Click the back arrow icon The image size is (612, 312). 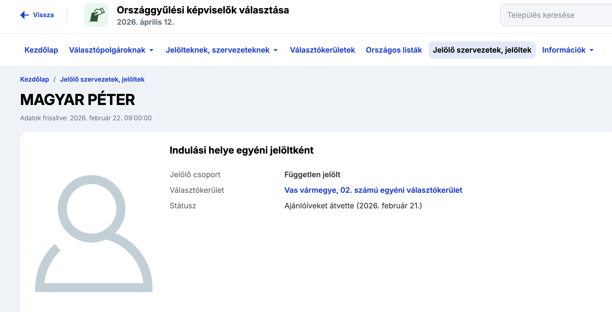coord(24,15)
